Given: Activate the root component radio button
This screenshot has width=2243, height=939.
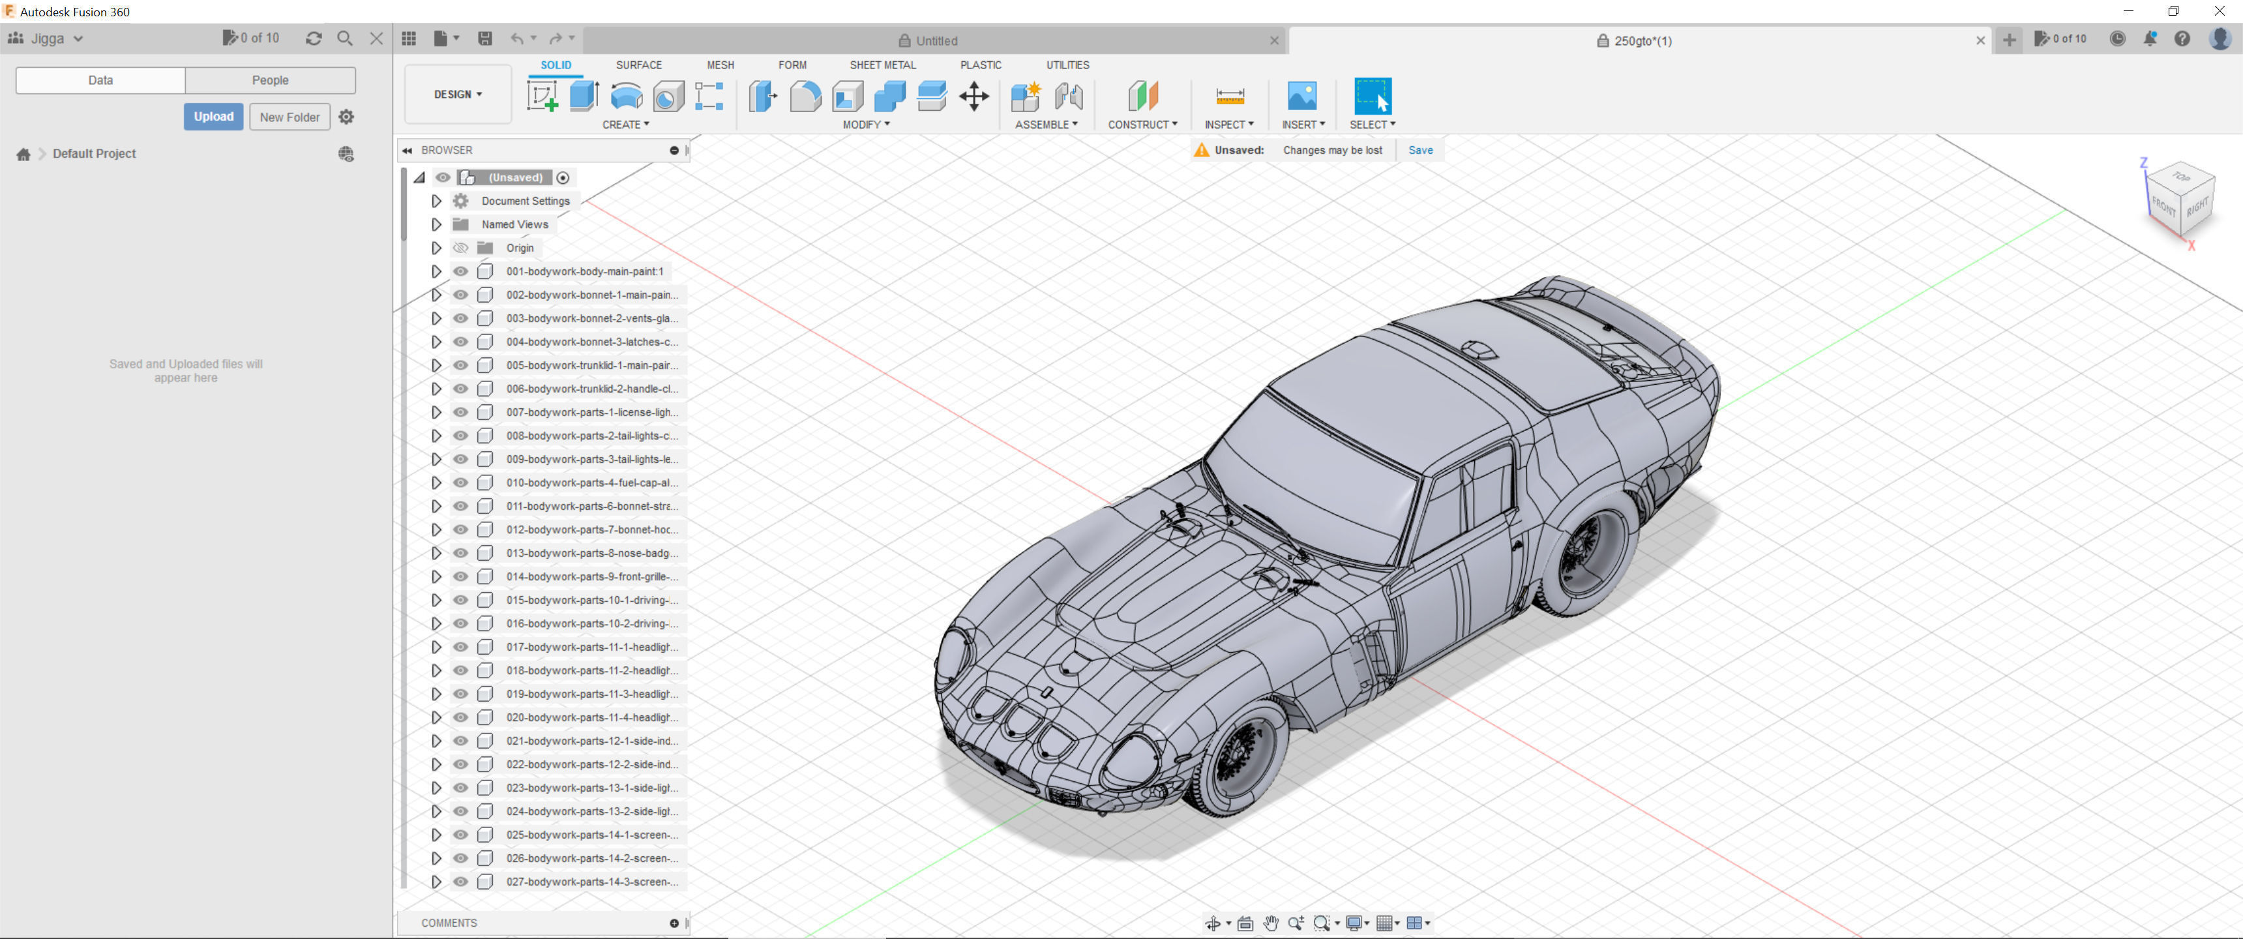Looking at the screenshot, I should [563, 178].
